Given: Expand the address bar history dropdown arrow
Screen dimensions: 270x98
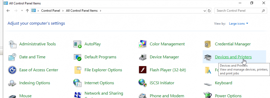Looking at the screenshot, I should click(205, 10).
